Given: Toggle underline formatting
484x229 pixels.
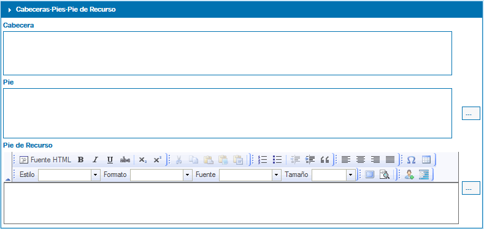Looking at the screenshot, I should click(110, 160).
